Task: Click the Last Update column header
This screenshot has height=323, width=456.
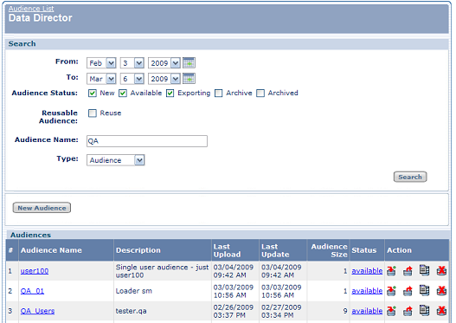Action: (283, 250)
